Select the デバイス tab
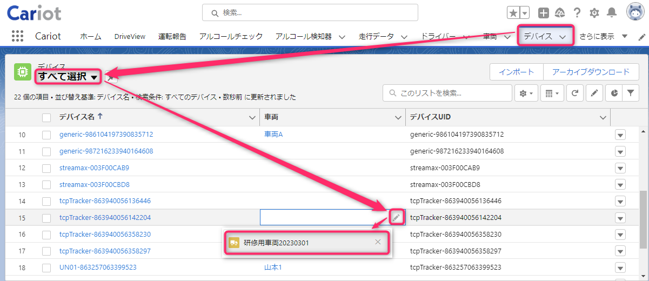This screenshot has width=649, height=281. point(538,36)
